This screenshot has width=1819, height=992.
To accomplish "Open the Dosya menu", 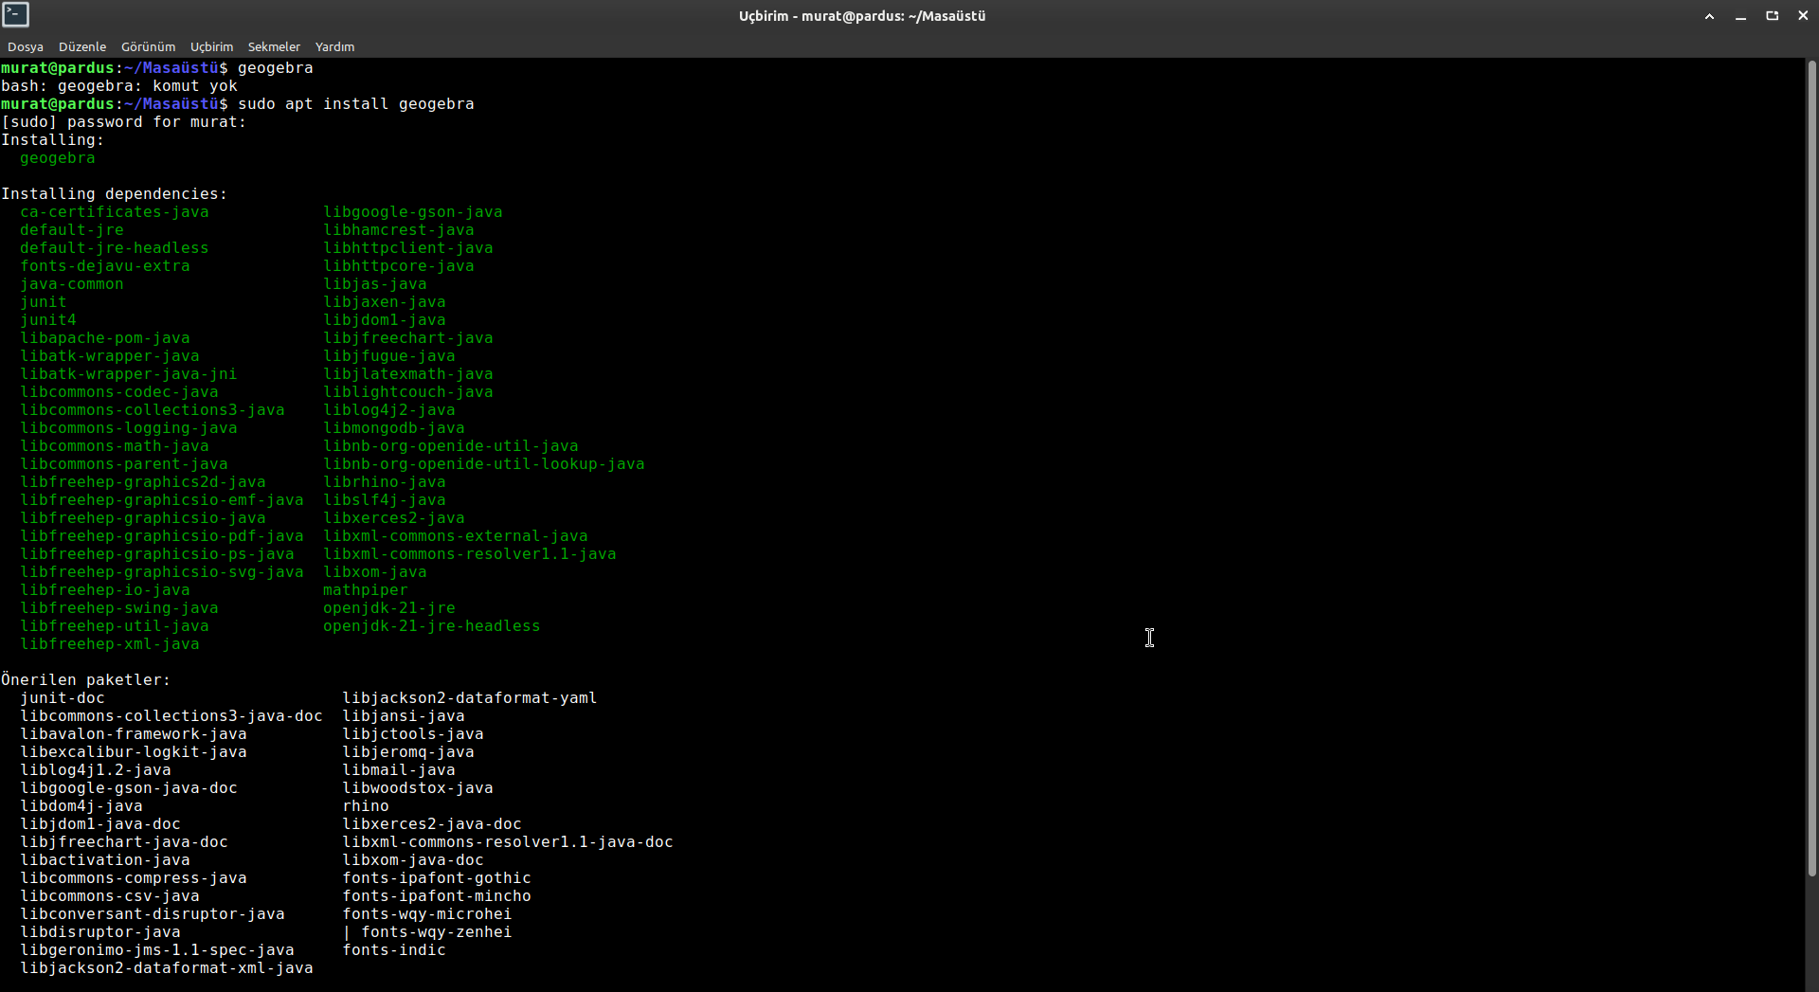I will [26, 46].
